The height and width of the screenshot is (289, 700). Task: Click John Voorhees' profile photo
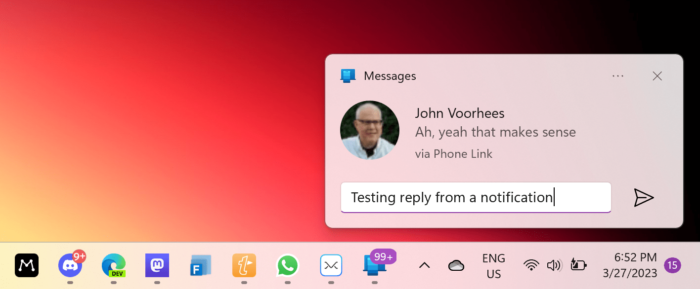coord(370,130)
